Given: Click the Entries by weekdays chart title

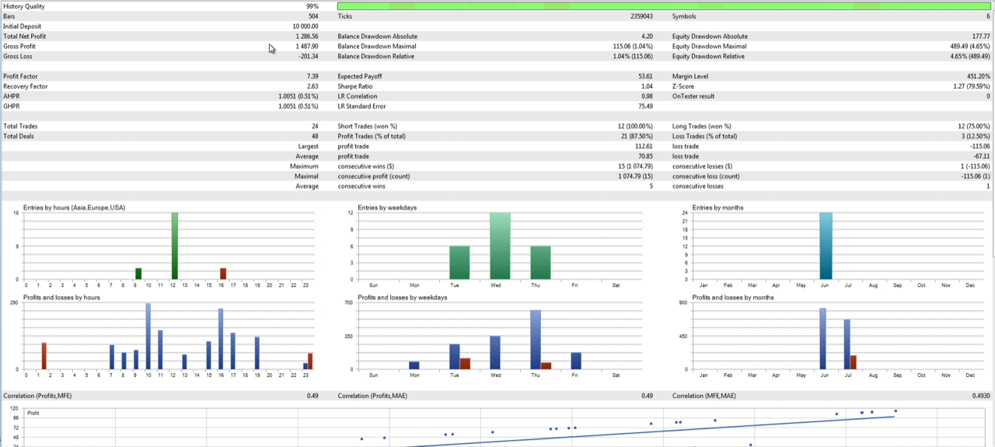Looking at the screenshot, I should (x=387, y=208).
